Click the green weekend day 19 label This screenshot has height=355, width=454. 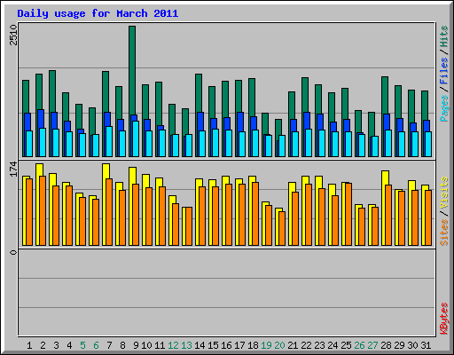point(266,345)
